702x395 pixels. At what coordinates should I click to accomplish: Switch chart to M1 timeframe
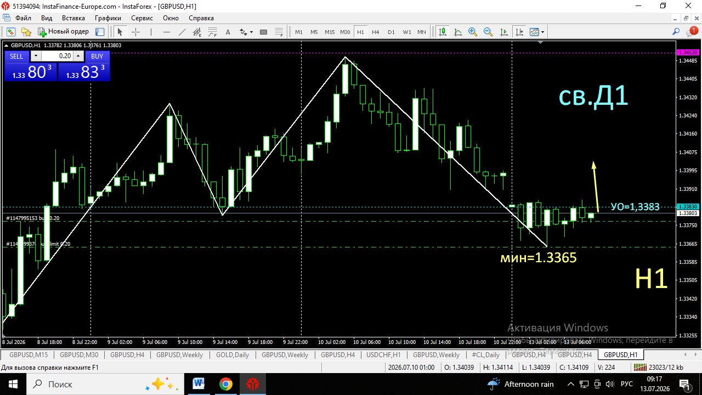(x=299, y=32)
